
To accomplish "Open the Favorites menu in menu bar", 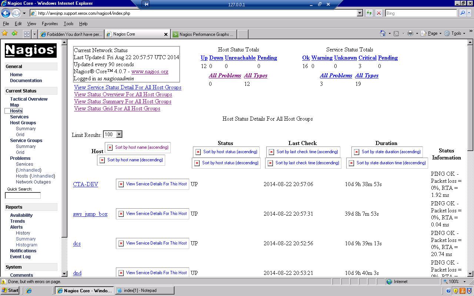I will [x=50, y=24].
